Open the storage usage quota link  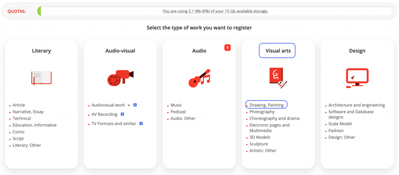pos(215,11)
